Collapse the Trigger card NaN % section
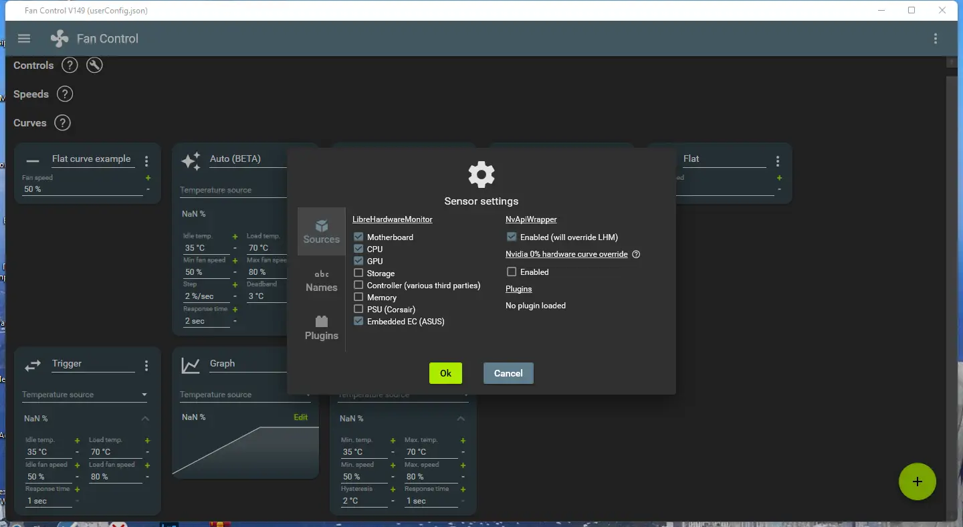This screenshot has width=963, height=527. click(145, 419)
